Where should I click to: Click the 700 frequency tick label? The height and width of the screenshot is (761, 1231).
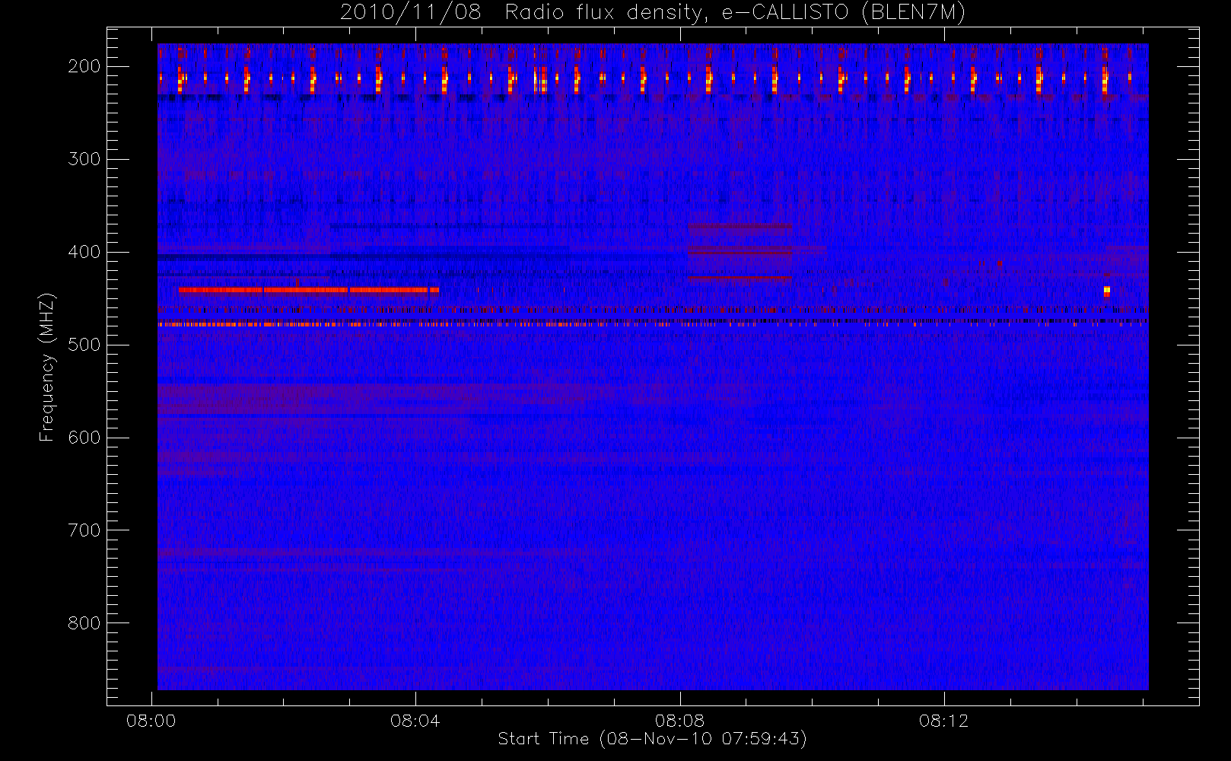pos(84,530)
